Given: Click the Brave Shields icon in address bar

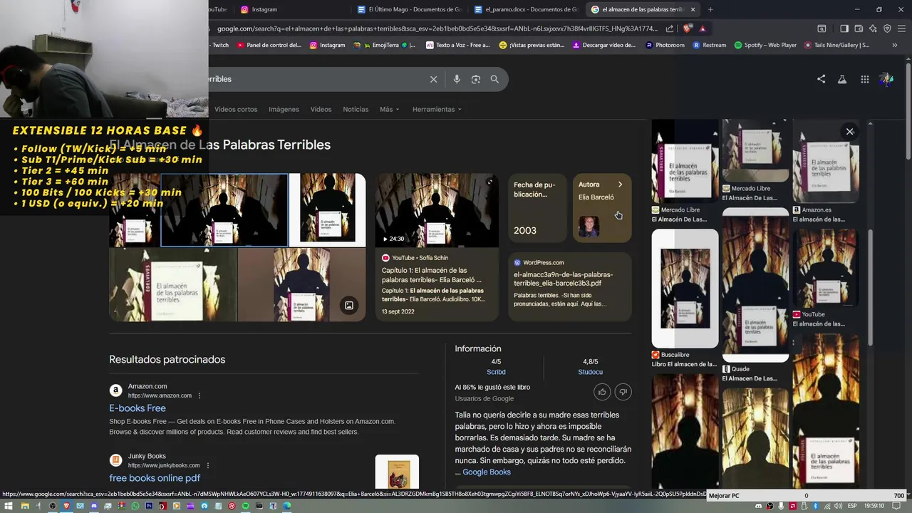Looking at the screenshot, I should (x=687, y=28).
